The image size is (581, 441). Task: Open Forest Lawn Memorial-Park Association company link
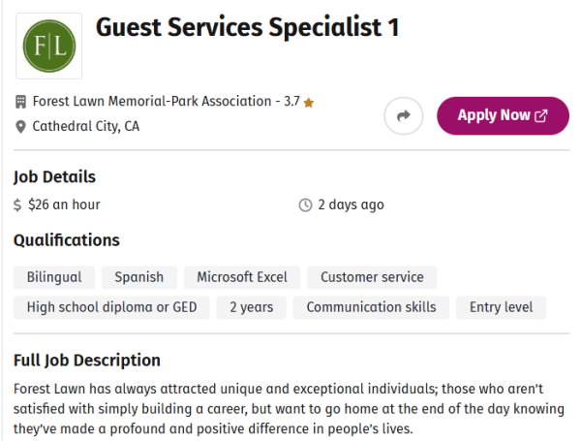[152, 101]
